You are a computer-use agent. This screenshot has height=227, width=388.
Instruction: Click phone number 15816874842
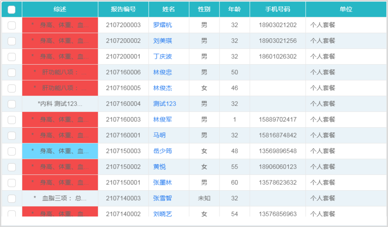278,135
